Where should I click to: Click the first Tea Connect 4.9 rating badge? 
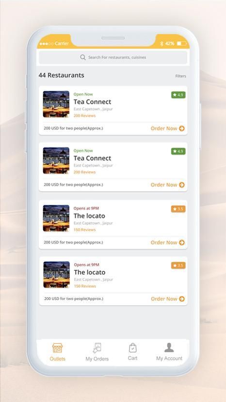pyautogui.click(x=178, y=95)
